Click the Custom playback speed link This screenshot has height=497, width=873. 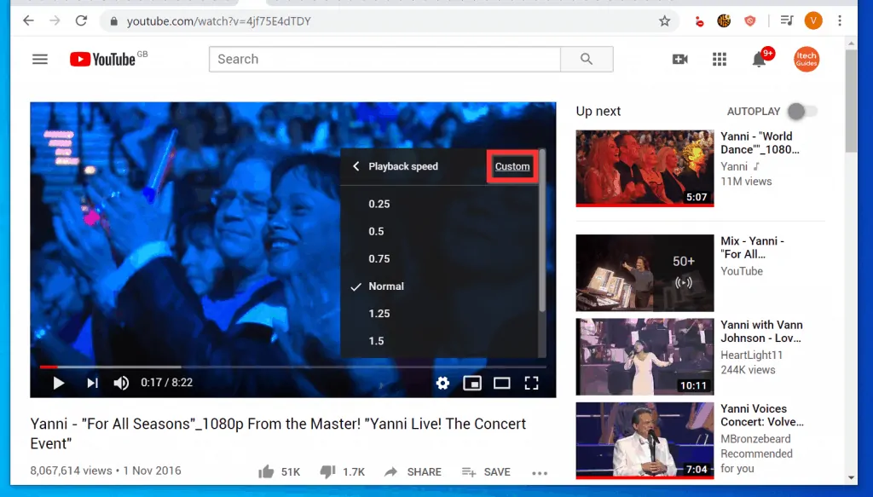click(512, 166)
